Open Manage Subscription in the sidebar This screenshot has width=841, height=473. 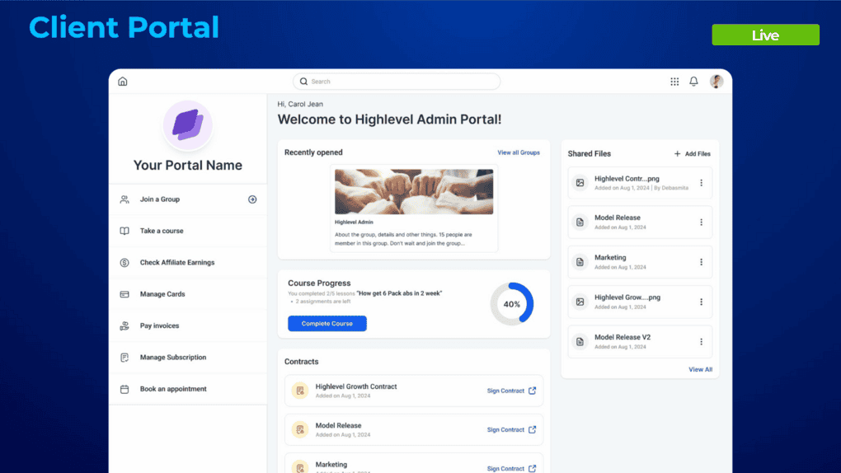[x=188, y=358]
